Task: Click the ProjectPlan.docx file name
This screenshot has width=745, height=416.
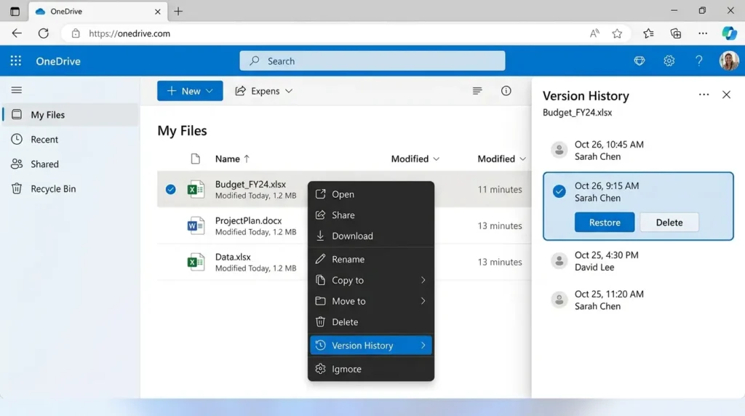Action: 249,221
